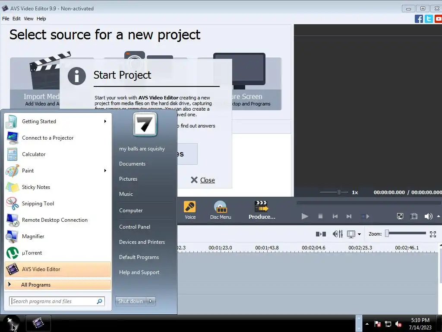The image size is (442, 332).
Task: Click the Start menu search magnifier icon
Action: point(99,301)
